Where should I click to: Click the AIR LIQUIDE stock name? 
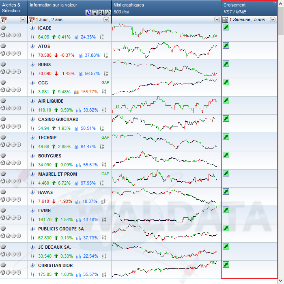point(51,101)
